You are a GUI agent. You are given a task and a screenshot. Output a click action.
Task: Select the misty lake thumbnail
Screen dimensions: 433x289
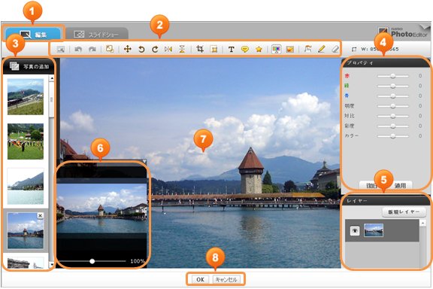pos(26,186)
